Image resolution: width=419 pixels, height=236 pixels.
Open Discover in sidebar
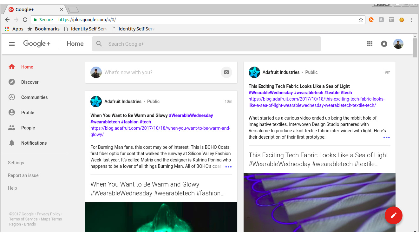[x=30, y=82]
